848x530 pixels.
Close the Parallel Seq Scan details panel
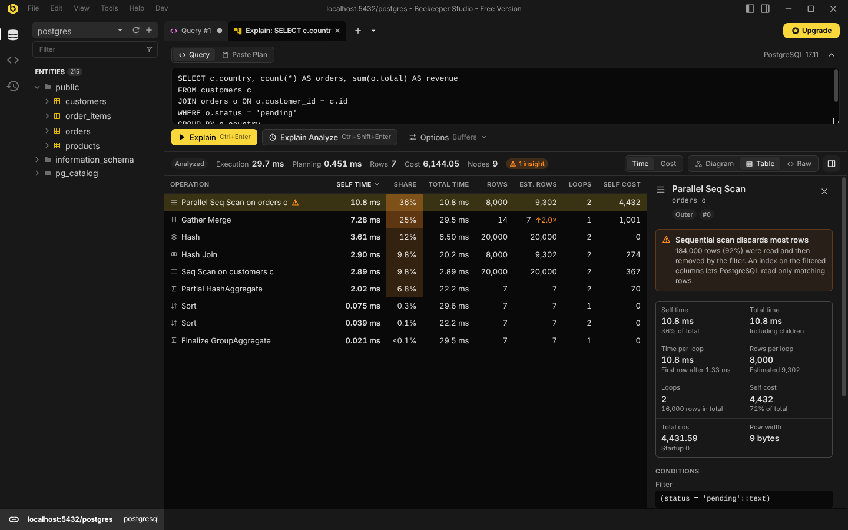[x=824, y=191]
